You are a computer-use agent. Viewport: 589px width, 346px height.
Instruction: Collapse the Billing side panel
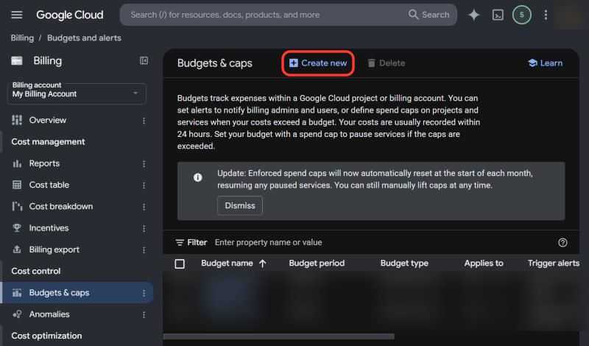pos(144,60)
